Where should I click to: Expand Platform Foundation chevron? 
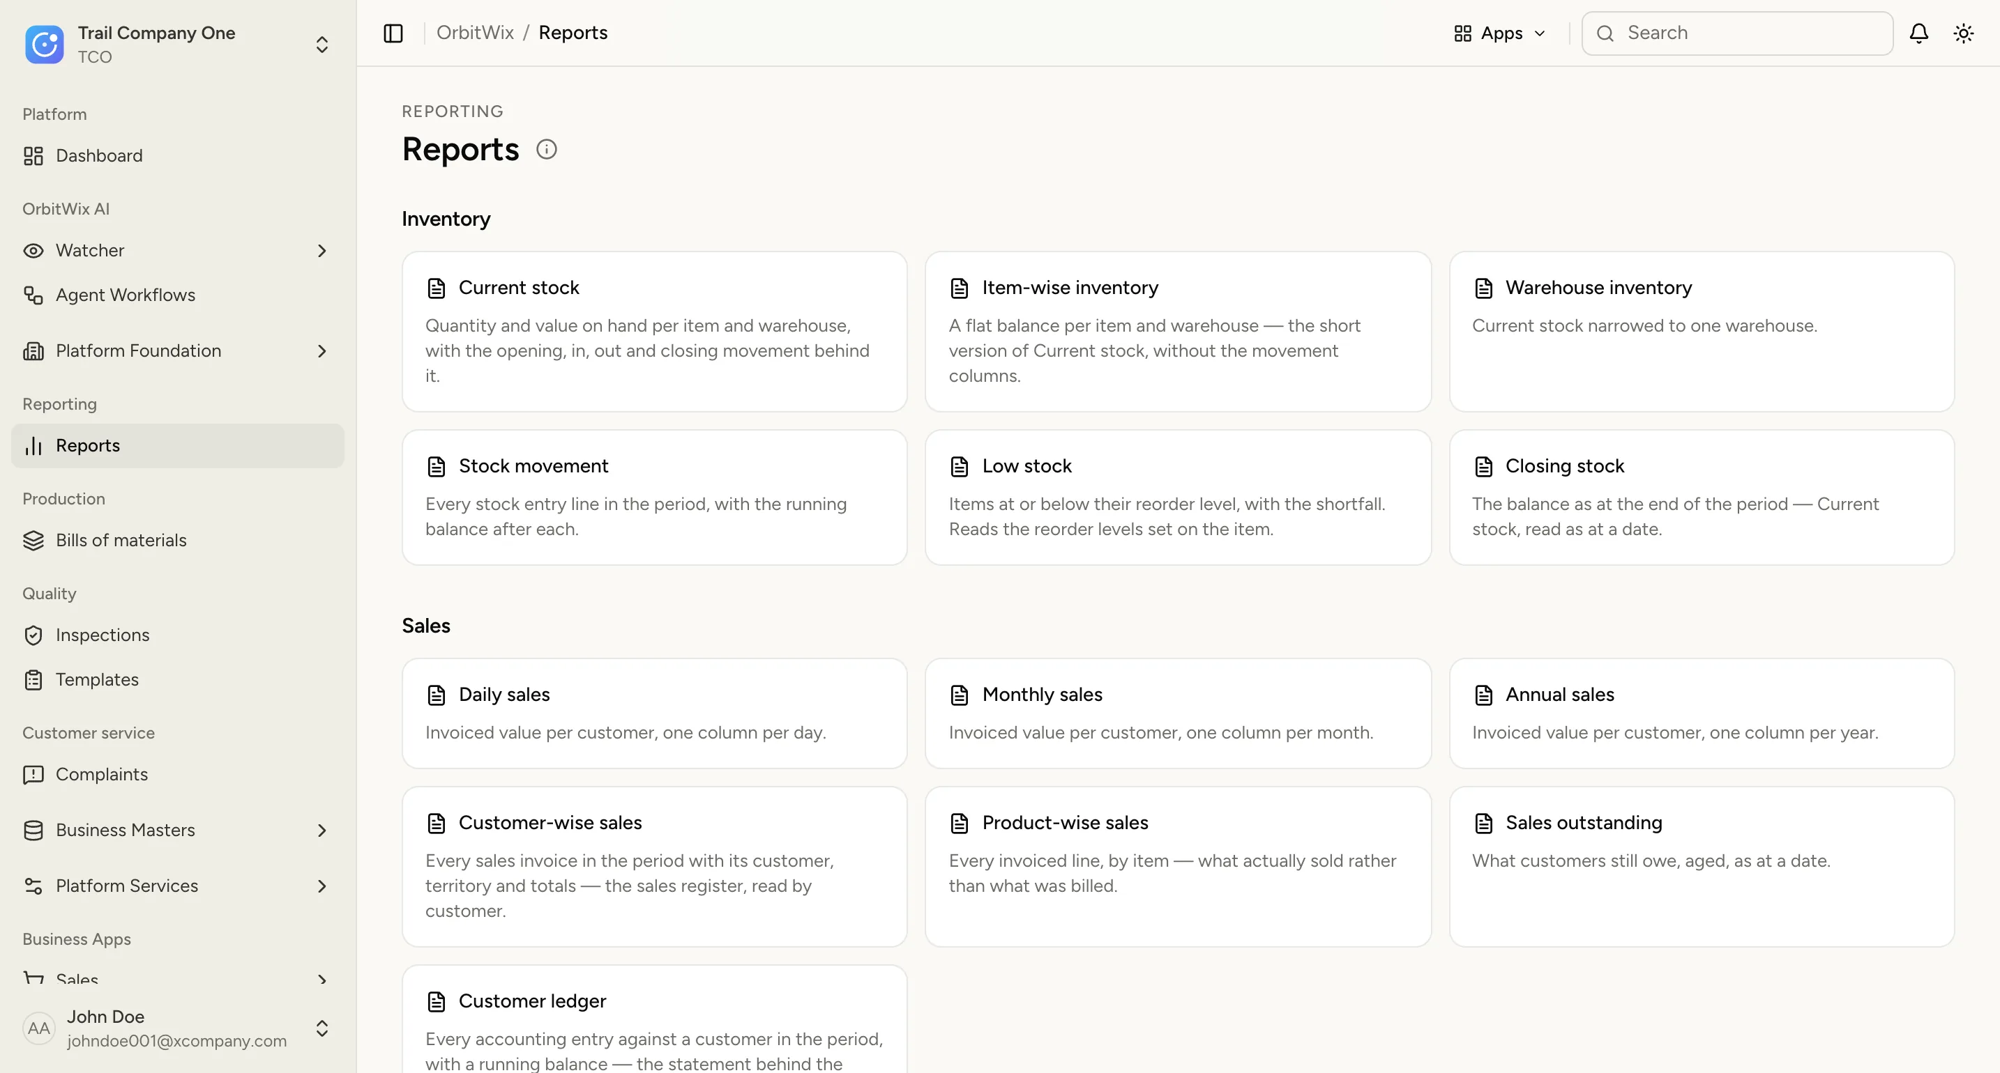pyautogui.click(x=322, y=350)
